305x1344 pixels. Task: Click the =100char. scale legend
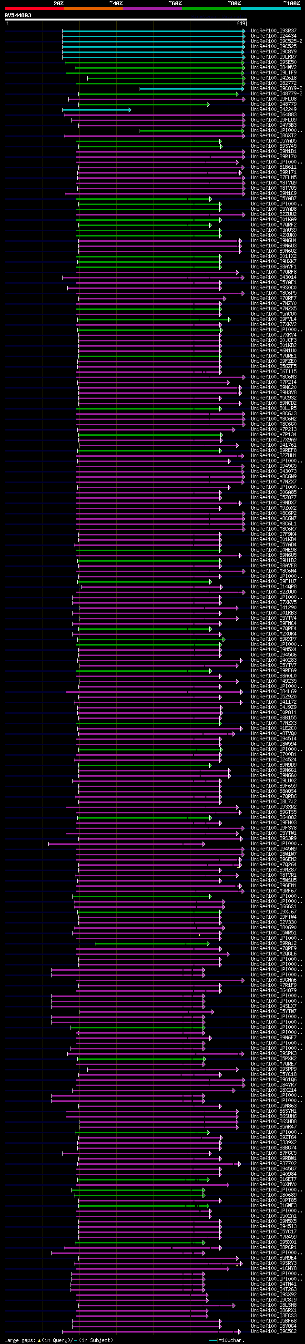(226, 1340)
